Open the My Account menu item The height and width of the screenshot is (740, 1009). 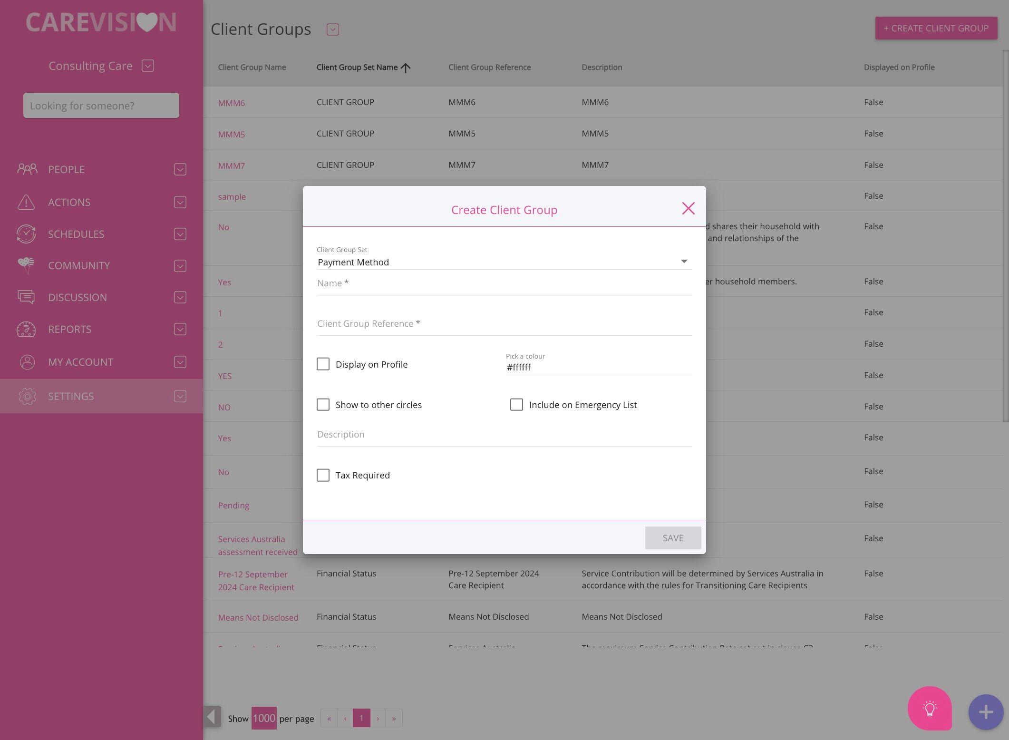click(80, 362)
